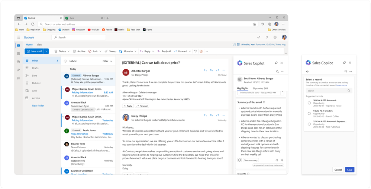371x189 pixels.
Task: Open the Learn more link
Action: pyautogui.click(x=342, y=85)
